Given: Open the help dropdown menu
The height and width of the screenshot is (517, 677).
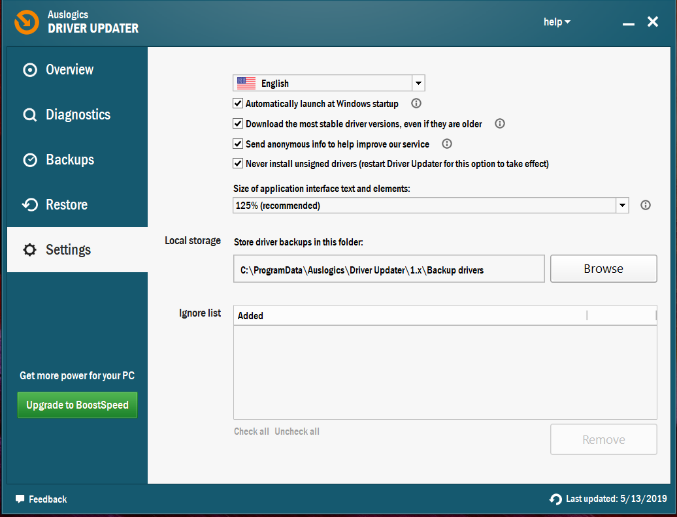Looking at the screenshot, I should pyautogui.click(x=557, y=22).
